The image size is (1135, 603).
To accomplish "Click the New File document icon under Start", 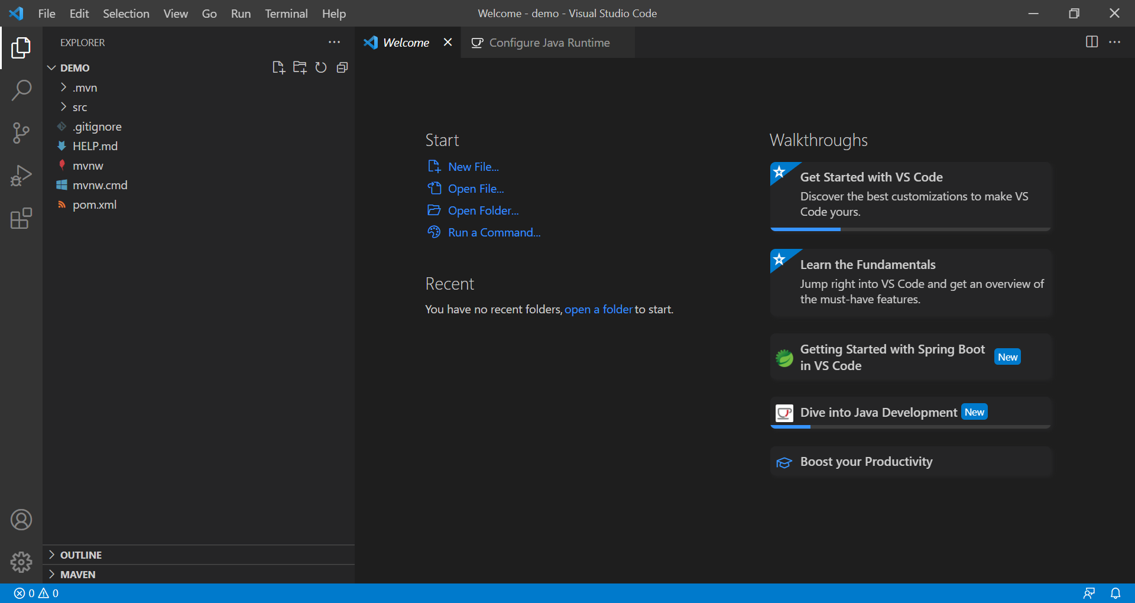I will pos(434,167).
